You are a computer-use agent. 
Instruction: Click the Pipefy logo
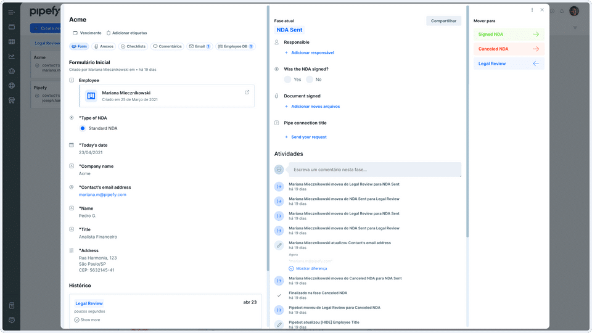coord(44,11)
